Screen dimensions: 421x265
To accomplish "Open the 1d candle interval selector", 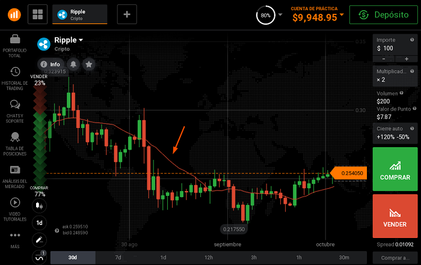I will coord(39,223).
